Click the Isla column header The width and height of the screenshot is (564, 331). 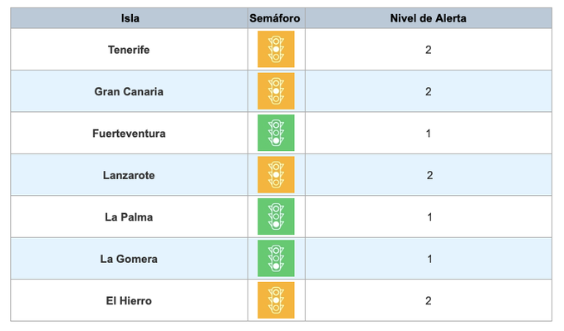(130, 18)
